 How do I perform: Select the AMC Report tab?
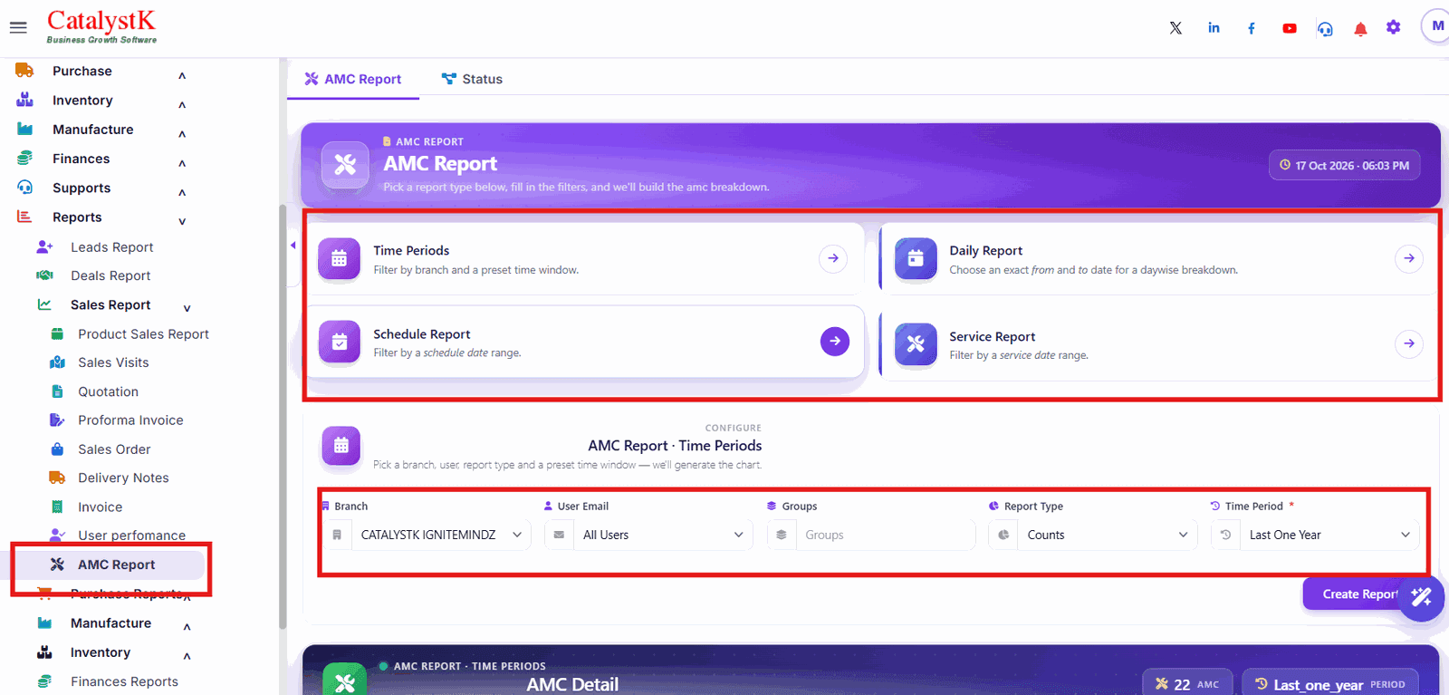click(353, 79)
